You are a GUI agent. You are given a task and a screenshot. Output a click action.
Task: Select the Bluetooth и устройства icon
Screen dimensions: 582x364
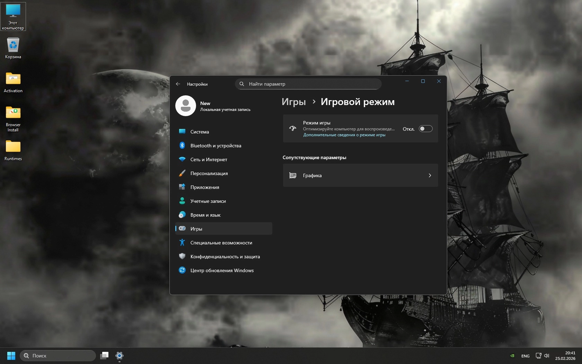tap(182, 146)
